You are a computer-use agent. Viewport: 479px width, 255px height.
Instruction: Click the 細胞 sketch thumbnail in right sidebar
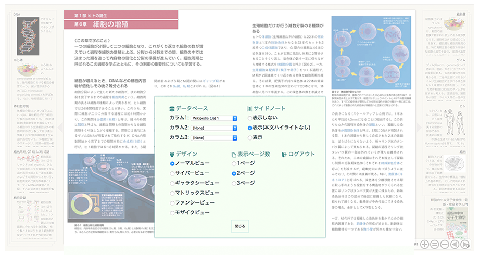pyautogui.click(x=455, y=163)
